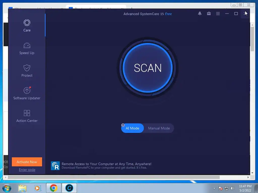
Task: Minimize the background browser window
Action: pyautogui.click(x=234, y=5)
